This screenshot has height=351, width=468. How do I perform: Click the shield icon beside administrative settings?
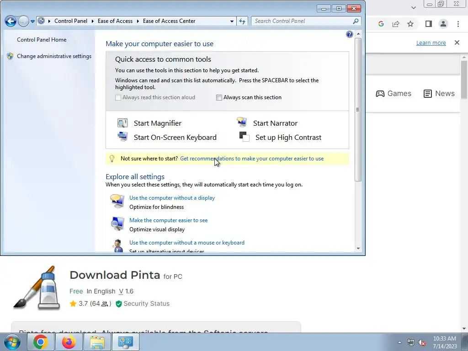[x=10, y=56]
